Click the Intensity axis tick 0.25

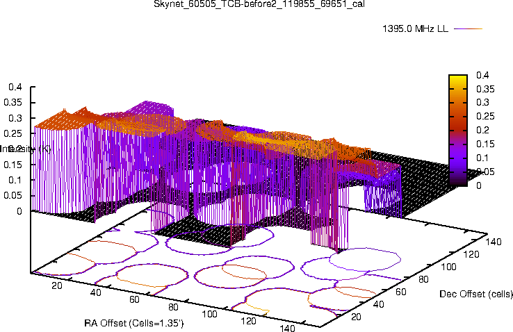coord(13,133)
